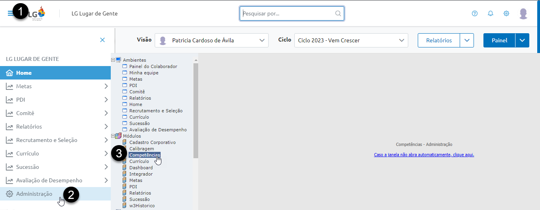540x210 pixels.
Task: Click the Painel do Colaborador window icon
Action: (125, 66)
